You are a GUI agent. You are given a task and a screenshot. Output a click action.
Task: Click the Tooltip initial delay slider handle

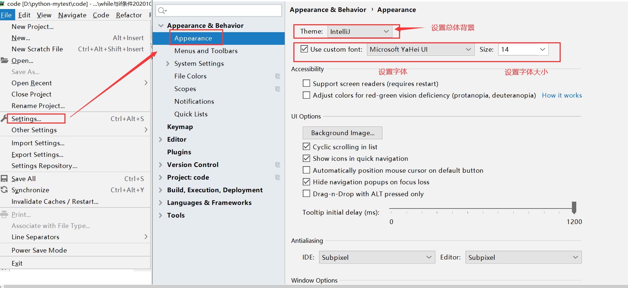tap(574, 207)
